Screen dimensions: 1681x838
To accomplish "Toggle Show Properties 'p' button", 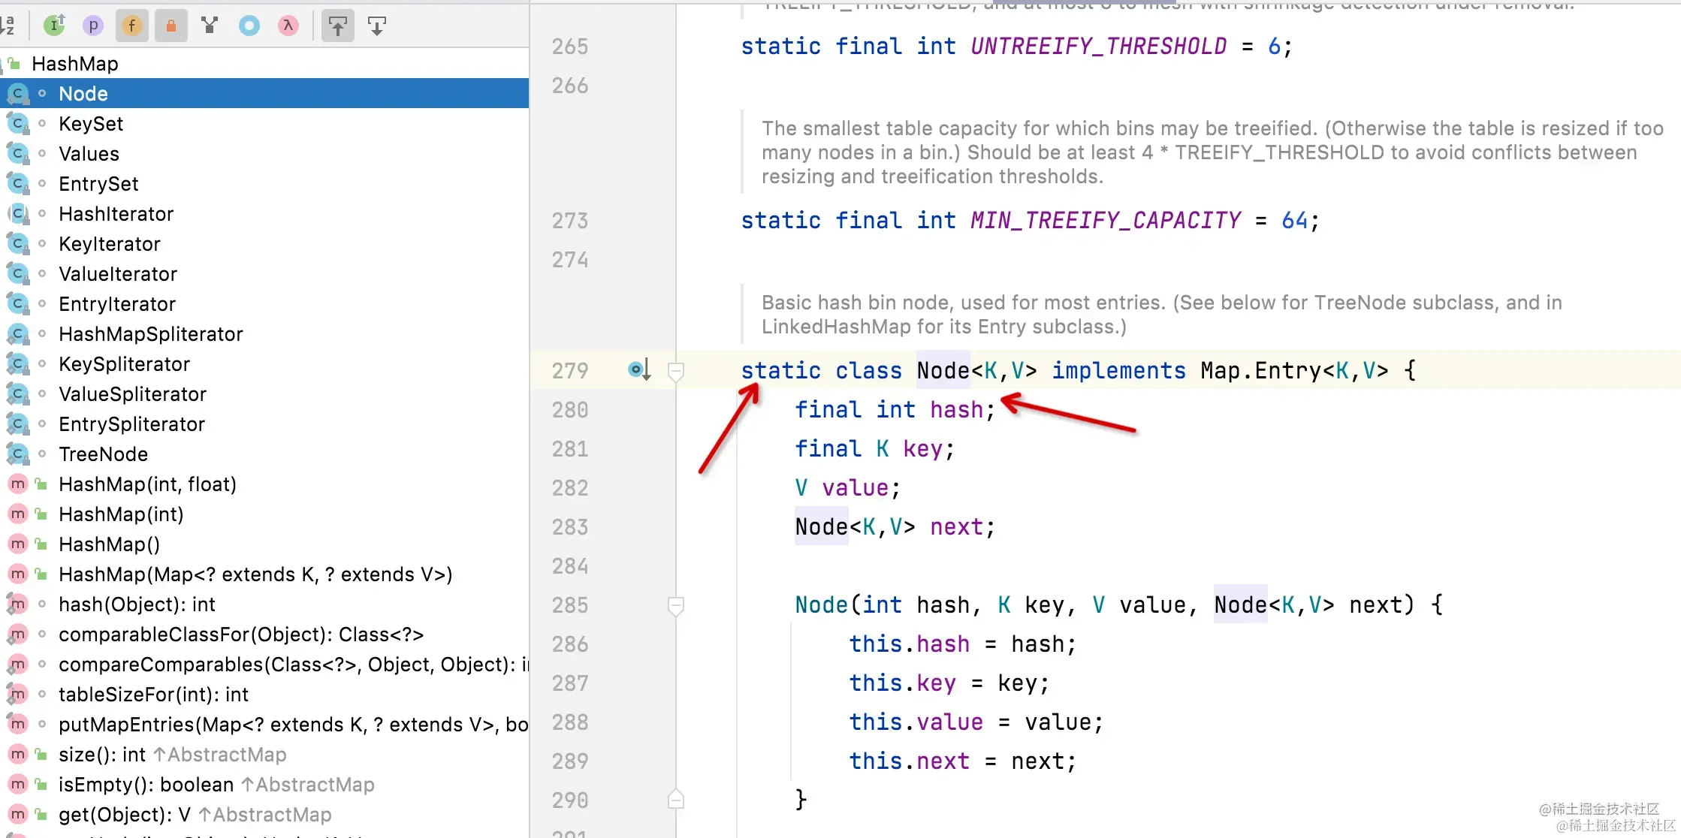I will point(93,26).
